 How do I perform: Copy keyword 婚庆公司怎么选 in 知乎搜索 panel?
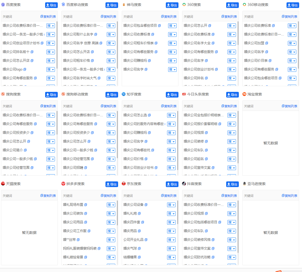tap(149, 115)
